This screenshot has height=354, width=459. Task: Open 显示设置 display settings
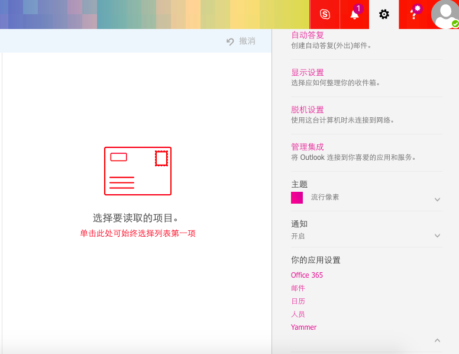(x=308, y=73)
